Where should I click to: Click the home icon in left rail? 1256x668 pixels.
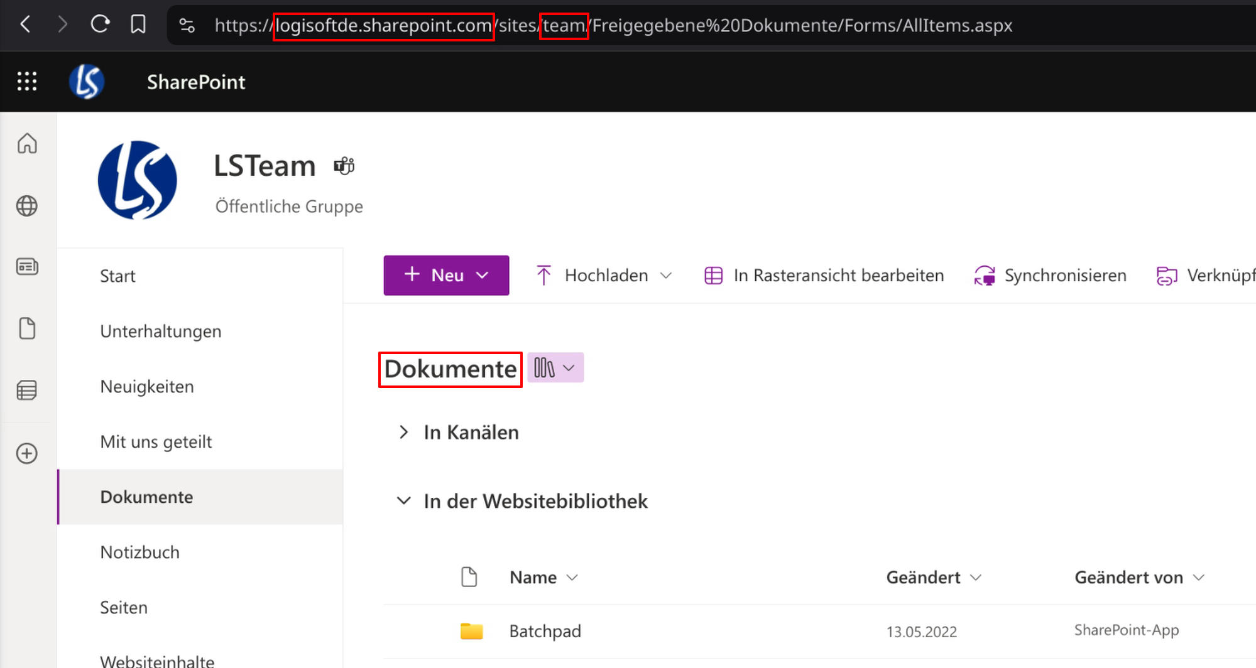tap(27, 144)
